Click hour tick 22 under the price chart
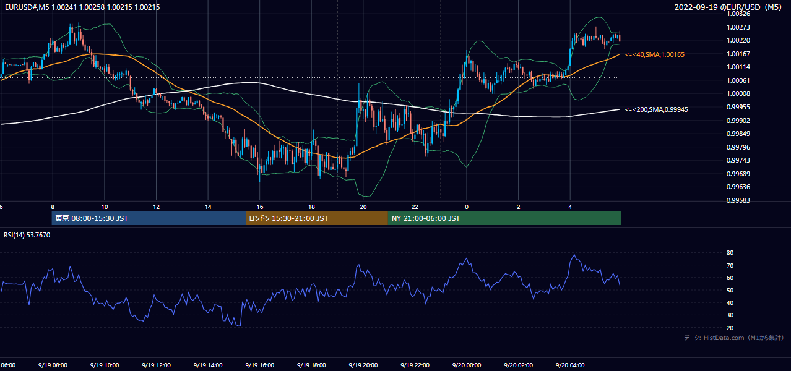 click(x=415, y=207)
